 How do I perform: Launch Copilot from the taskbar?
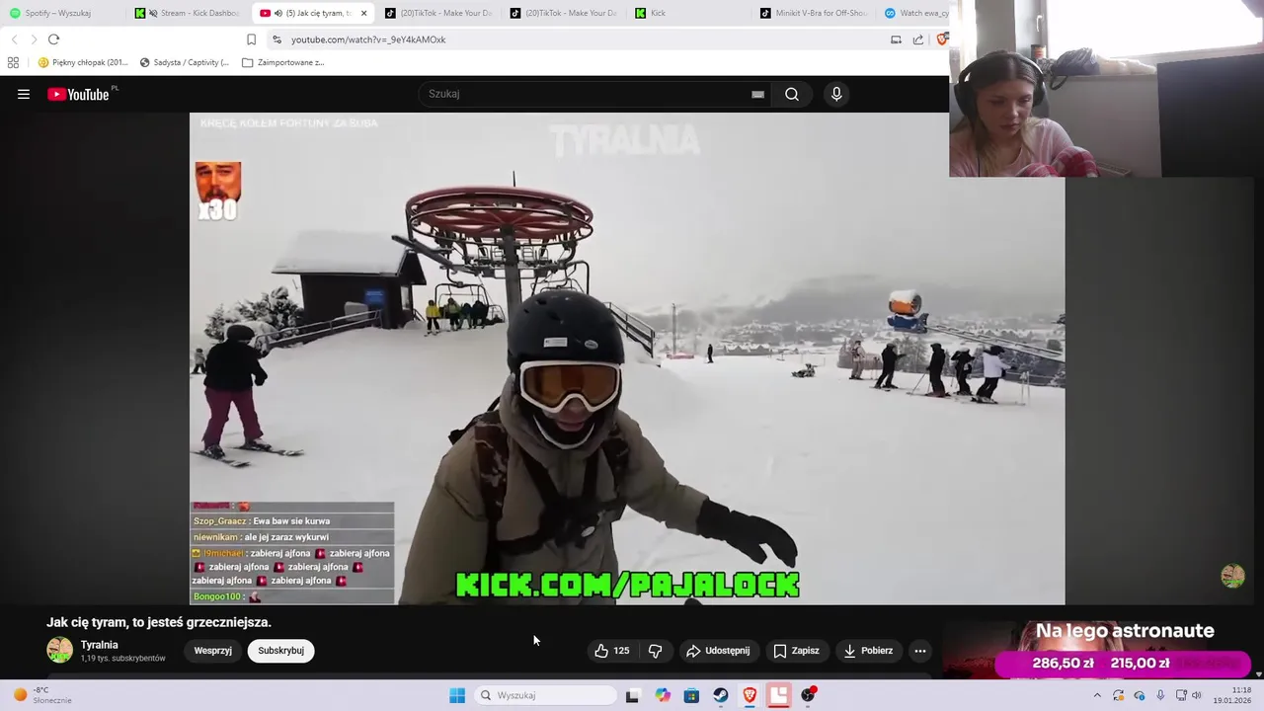[x=663, y=695]
